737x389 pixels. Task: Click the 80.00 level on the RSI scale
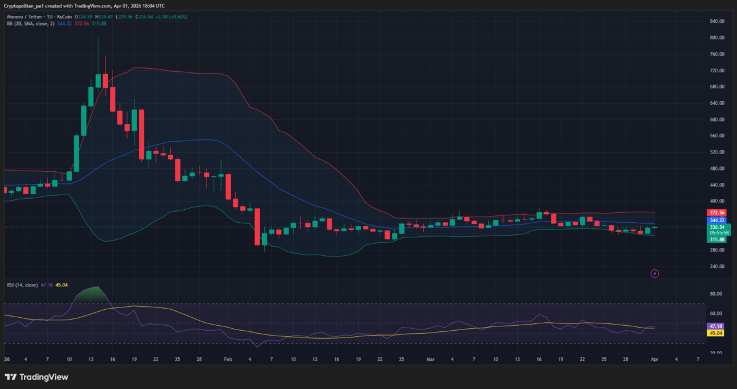pyautogui.click(x=716, y=294)
